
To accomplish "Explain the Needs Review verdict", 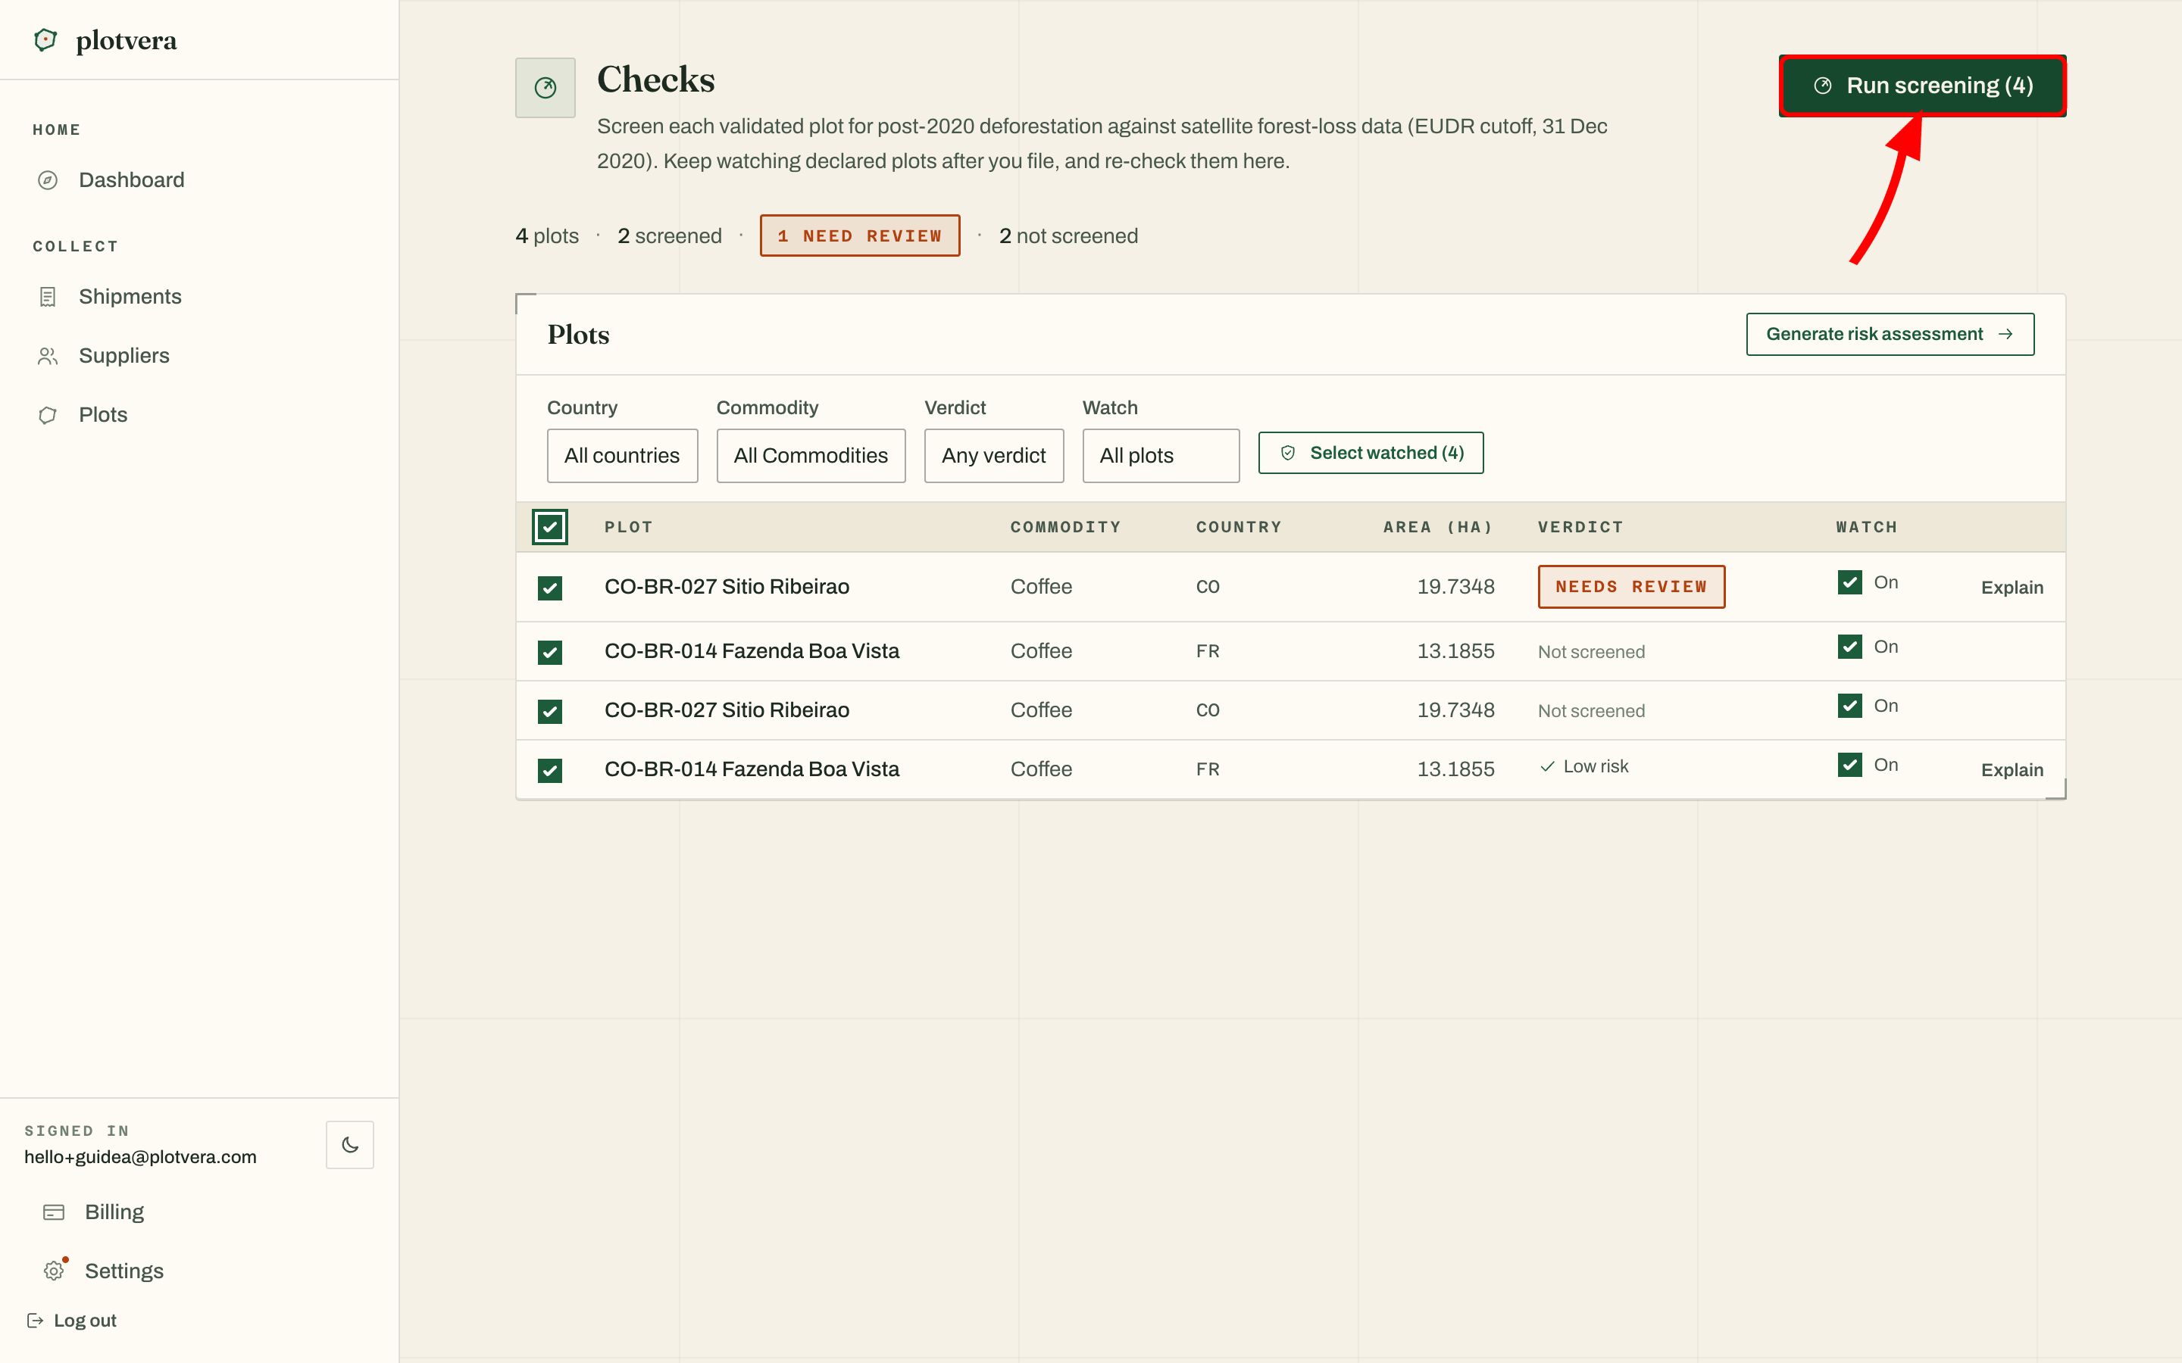I will (2012, 588).
